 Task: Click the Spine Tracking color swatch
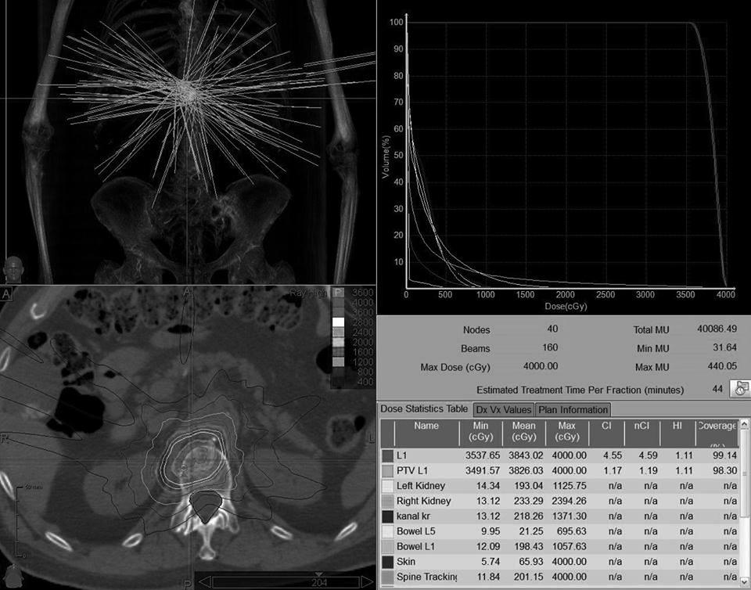387,577
